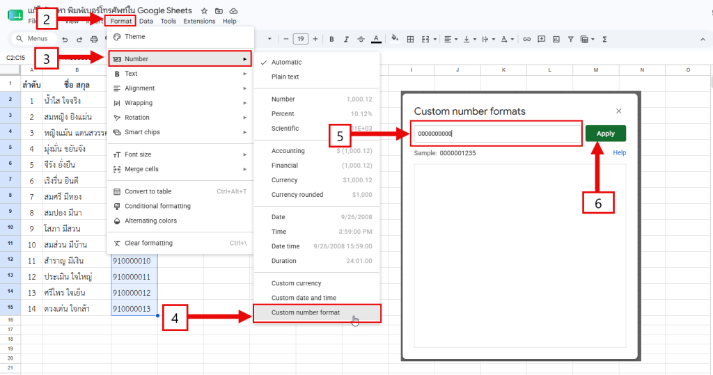Open vertical align dropdown
The width and height of the screenshot is (713, 375).
pos(470,40)
